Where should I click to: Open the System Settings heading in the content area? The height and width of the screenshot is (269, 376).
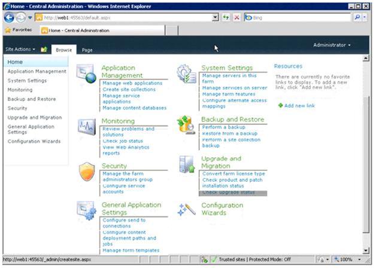(227, 68)
